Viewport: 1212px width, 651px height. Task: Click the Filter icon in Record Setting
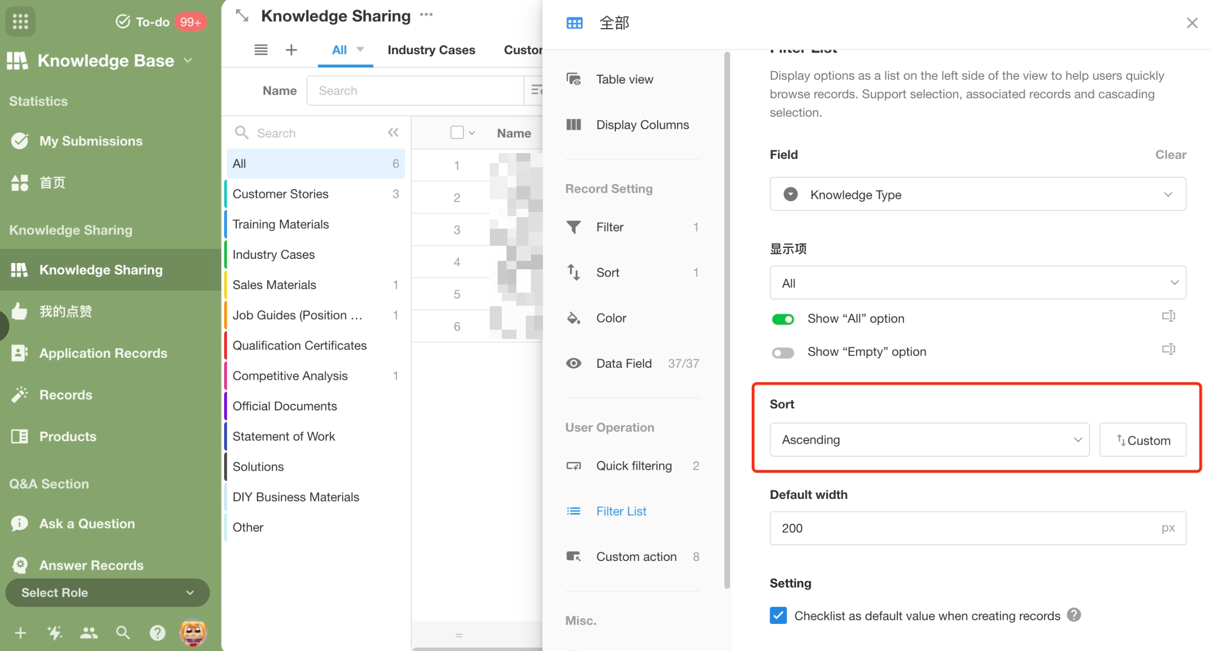(573, 228)
